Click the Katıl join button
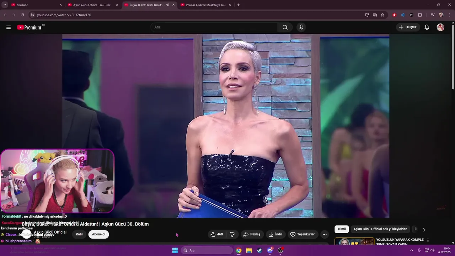This screenshot has width=455, height=256. pos(79,234)
